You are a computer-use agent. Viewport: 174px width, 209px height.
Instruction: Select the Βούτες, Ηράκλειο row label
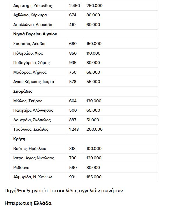tap(30, 148)
